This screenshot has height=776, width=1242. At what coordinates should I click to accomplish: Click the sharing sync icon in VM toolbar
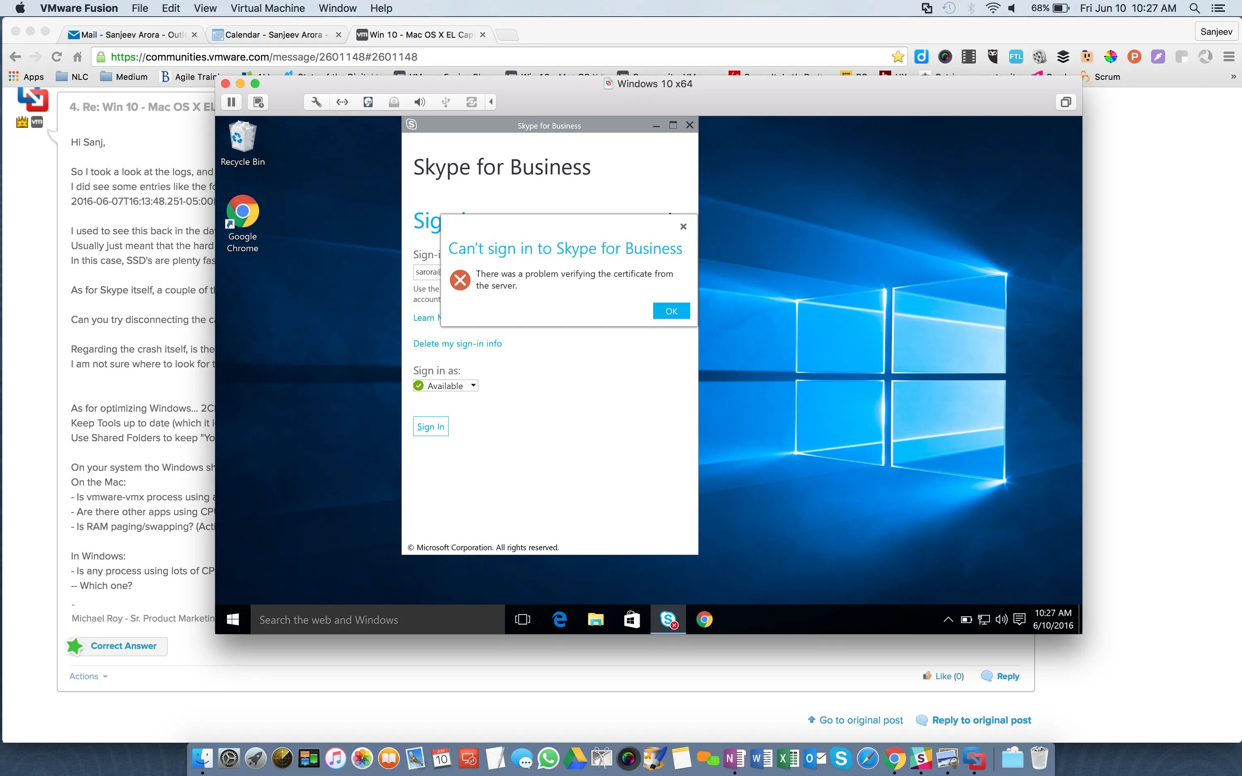pyautogui.click(x=471, y=102)
